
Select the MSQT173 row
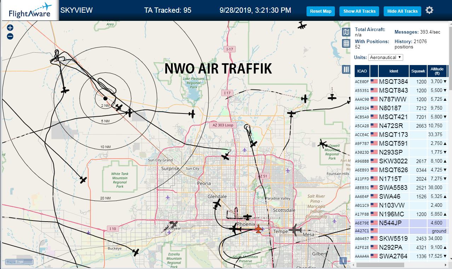[x=401, y=134]
